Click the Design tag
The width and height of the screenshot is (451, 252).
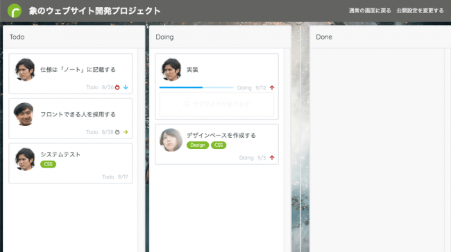coord(198,145)
